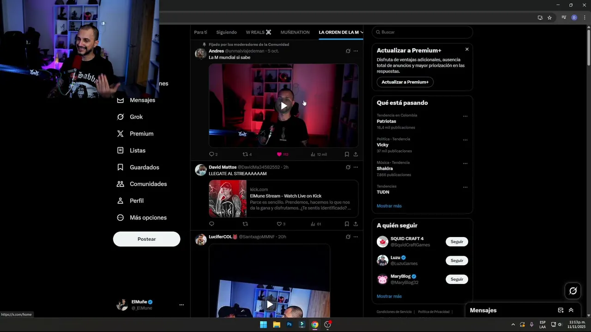Viewport: 591px width, 332px height.
Task: Expand the Mensajes drawer
Action: click(571, 310)
